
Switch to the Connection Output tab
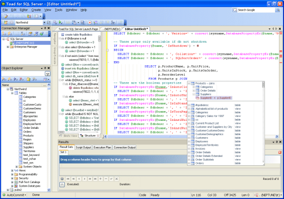[125, 147]
